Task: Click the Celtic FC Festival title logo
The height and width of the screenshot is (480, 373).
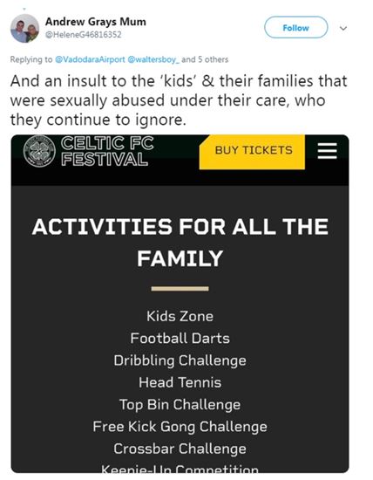Action: click(x=107, y=151)
